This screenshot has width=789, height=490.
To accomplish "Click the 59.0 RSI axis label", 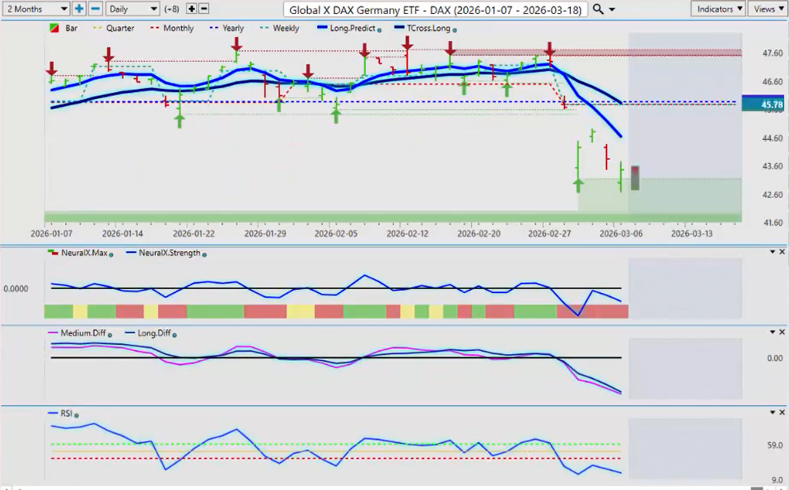I will 775,446.
